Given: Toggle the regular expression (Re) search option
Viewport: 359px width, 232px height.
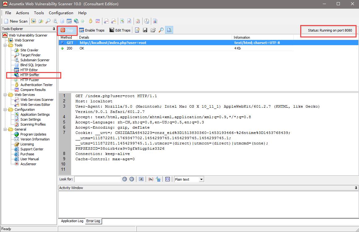Looking at the screenshot, I should 151,179.
